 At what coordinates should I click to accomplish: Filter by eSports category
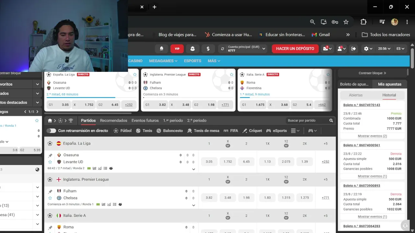point(277,131)
